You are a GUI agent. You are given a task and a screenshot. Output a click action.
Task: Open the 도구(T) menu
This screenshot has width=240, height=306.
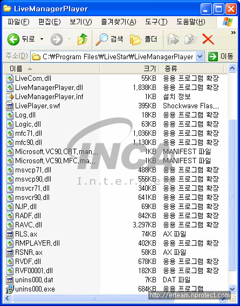[156, 22]
